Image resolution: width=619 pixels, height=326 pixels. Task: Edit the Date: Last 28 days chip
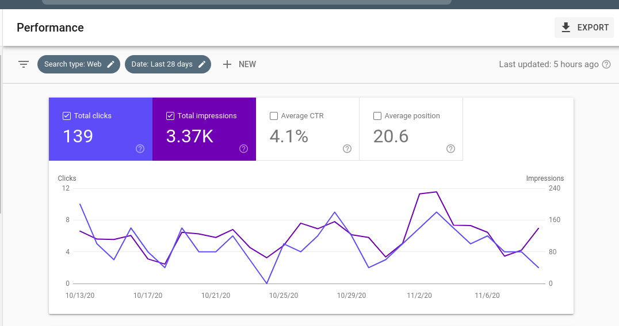(x=168, y=64)
